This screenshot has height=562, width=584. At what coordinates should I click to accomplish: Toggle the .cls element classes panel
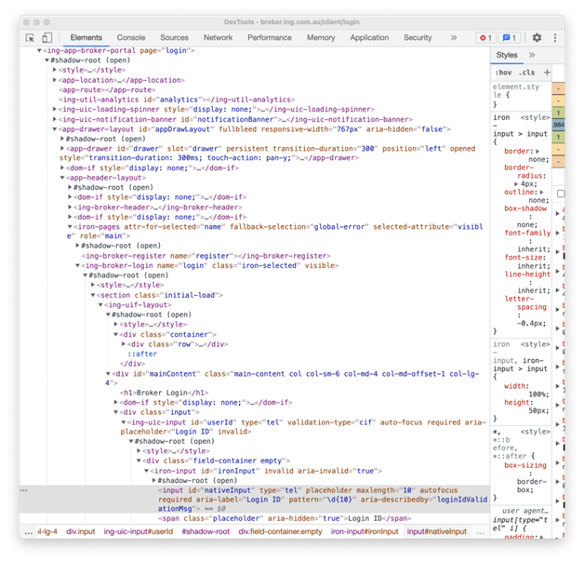pyautogui.click(x=526, y=73)
